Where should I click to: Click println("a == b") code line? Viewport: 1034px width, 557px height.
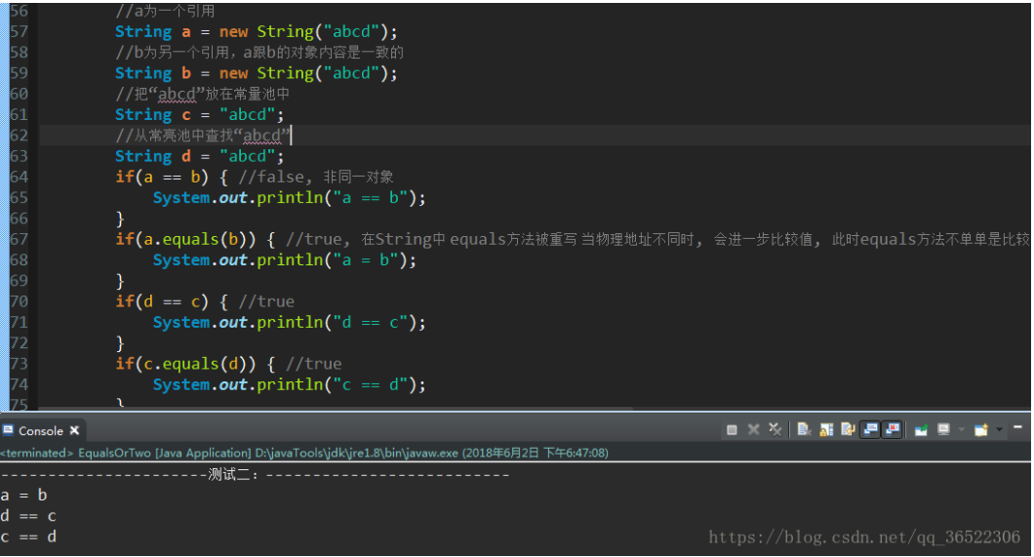click(290, 198)
